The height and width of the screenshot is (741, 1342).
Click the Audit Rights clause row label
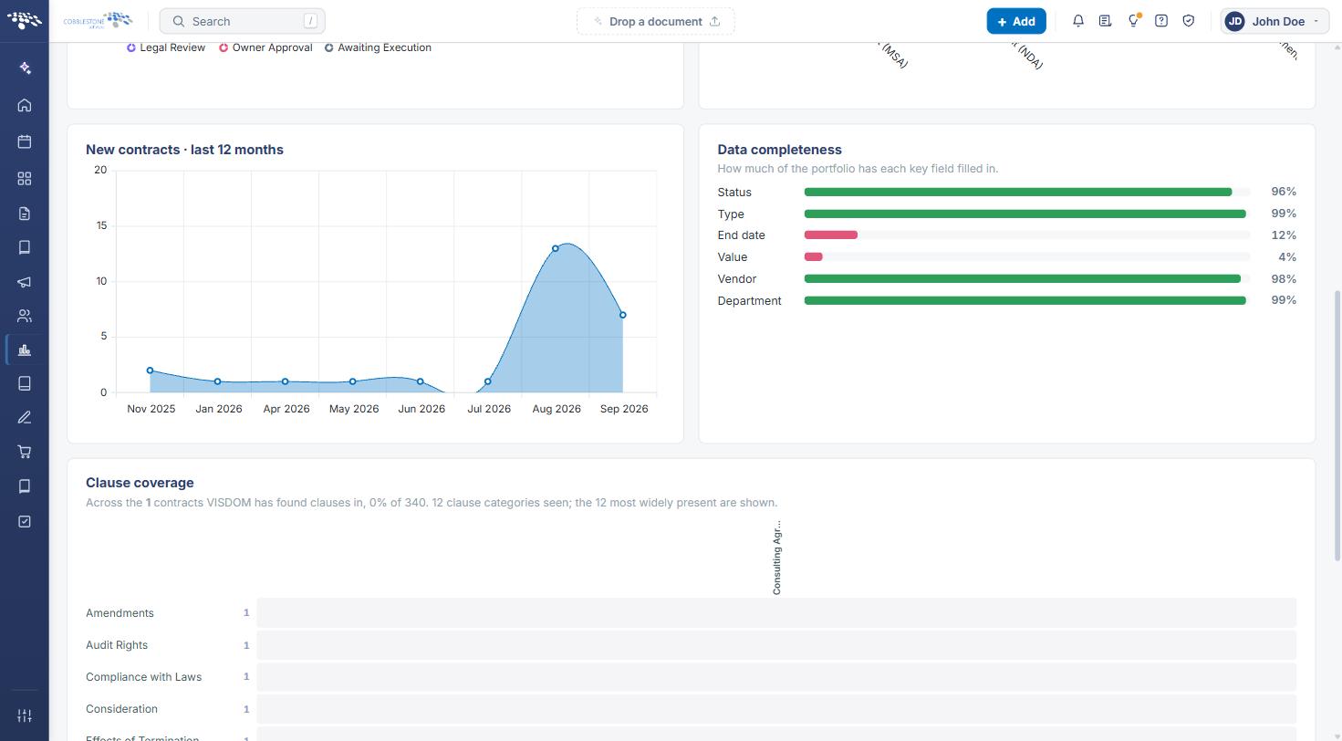click(x=117, y=645)
